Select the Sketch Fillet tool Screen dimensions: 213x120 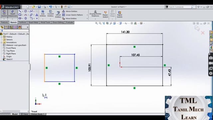pyautogui.click(x=31, y=18)
